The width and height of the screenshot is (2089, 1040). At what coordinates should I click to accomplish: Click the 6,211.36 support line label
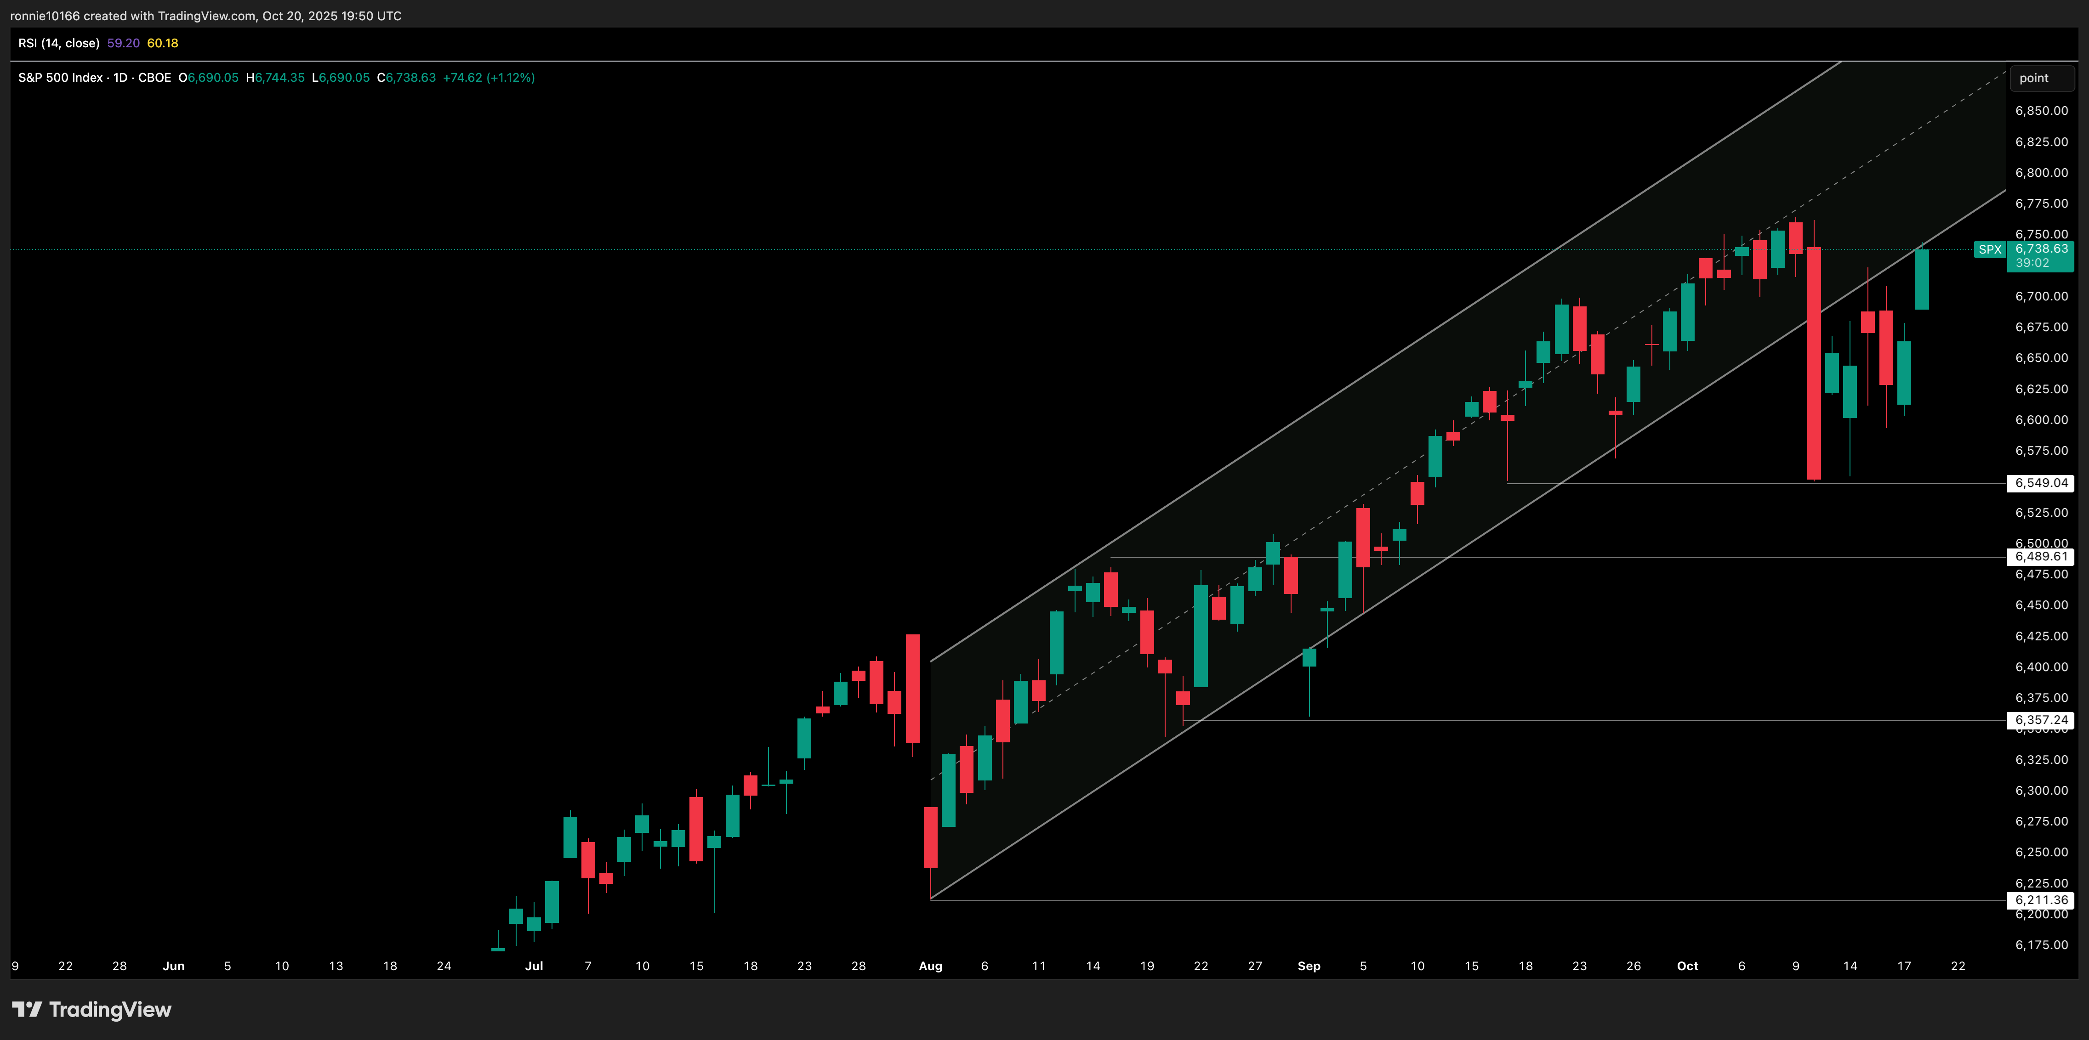(x=2041, y=900)
